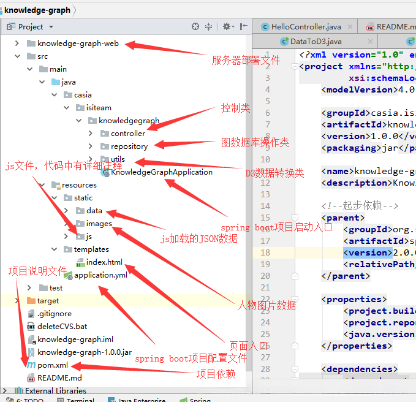Click the orange target folder icon
This screenshot has height=402, width=416.
(31, 301)
